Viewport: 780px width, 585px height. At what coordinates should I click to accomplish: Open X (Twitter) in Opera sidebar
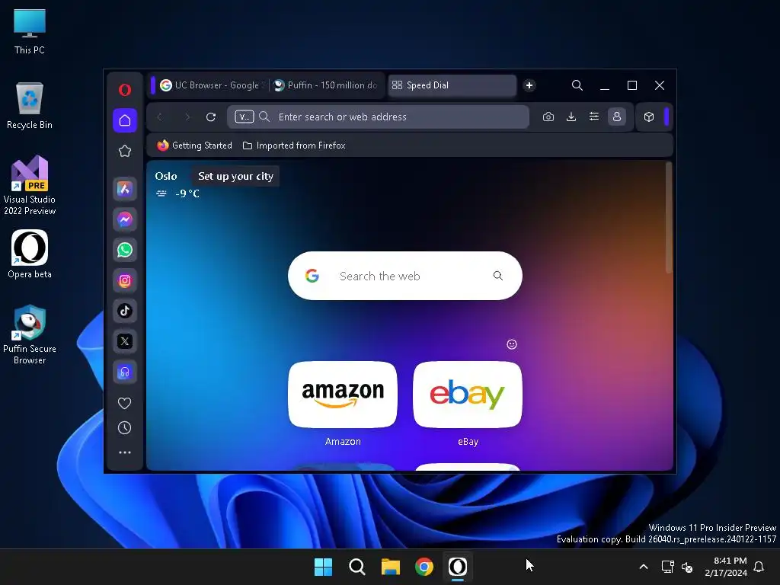(x=125, y=341)
